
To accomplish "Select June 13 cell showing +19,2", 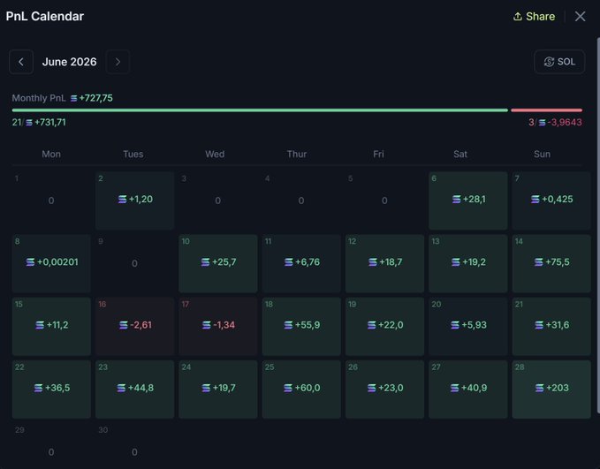I will click(468, 263).
